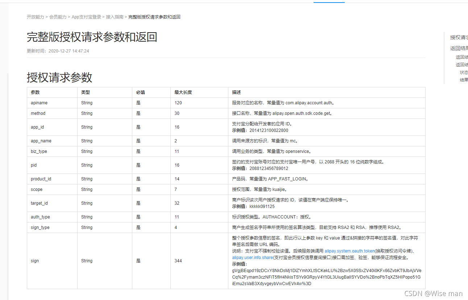Select the biz_type parameter cell
The height and width of the screenshot is (300, 468).
[52, 151]
